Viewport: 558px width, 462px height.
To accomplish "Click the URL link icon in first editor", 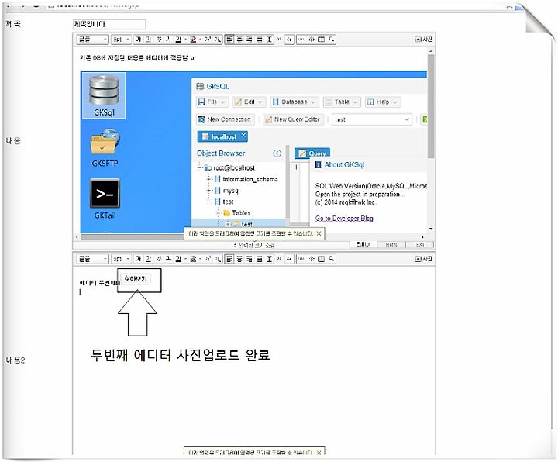I will [301, 40].
